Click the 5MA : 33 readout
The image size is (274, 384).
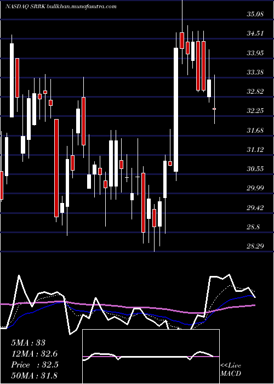(x=28, y=342)
